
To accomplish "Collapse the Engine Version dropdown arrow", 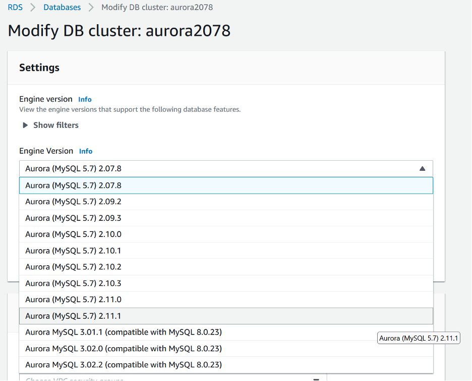I will pyautogui.click(x=423, y=169).
